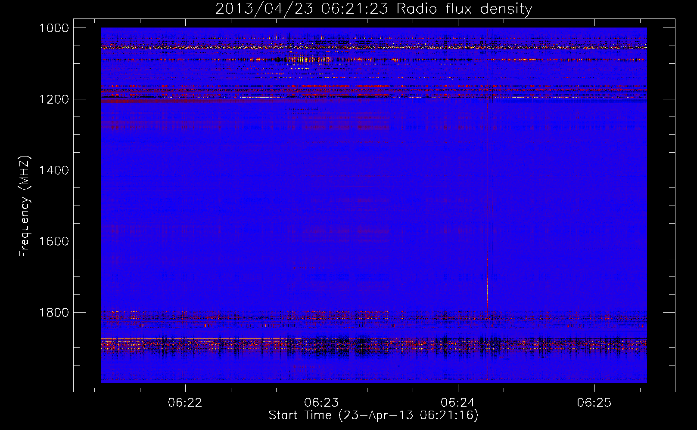697x430 pixels.
Task: Click the 06:24 time tick label
Action: point(458,402)
